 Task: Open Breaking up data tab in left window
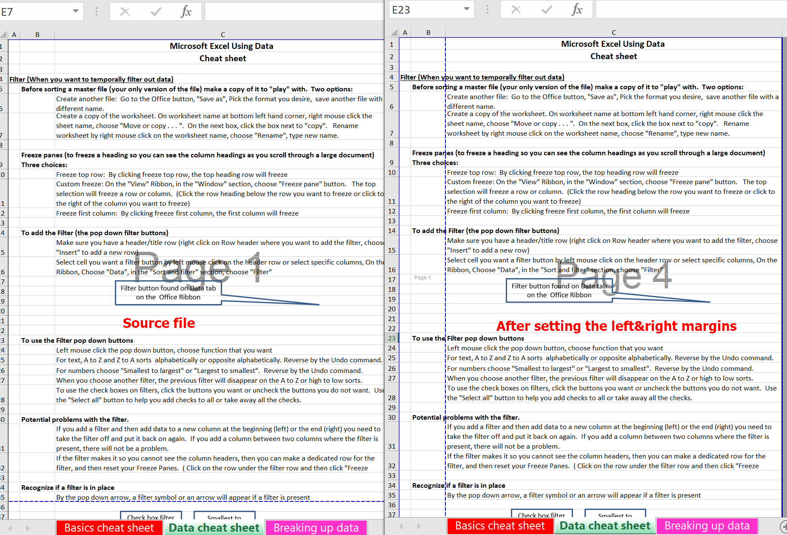316,528
